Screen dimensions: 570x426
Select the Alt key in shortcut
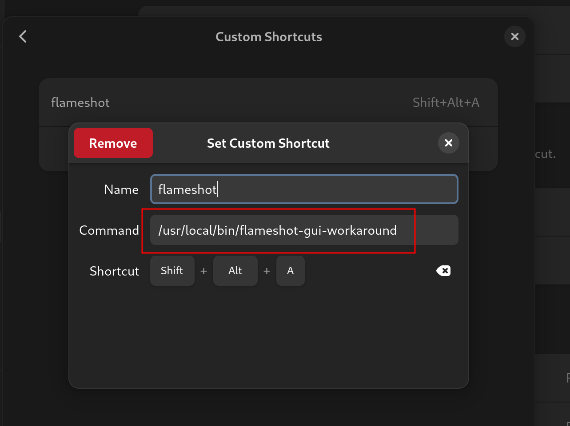[x=235, y=271]
